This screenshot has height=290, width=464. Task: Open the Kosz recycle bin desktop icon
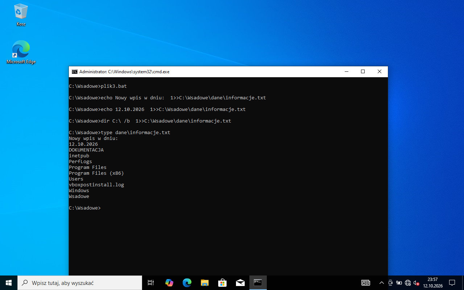point(21,15)
